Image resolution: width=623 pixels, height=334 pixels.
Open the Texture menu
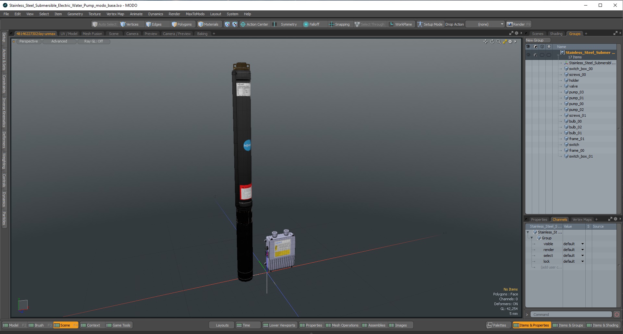94,14
